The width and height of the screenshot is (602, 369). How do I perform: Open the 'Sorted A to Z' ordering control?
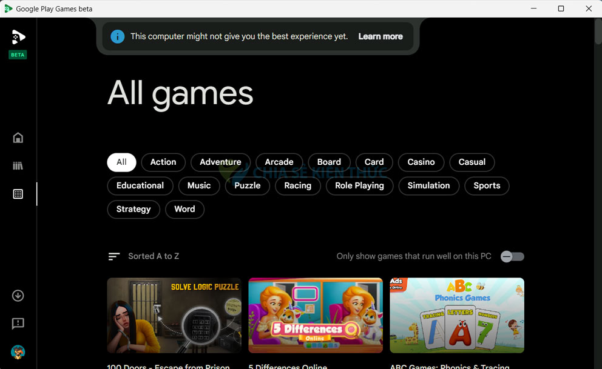click(x=154, y=256)
